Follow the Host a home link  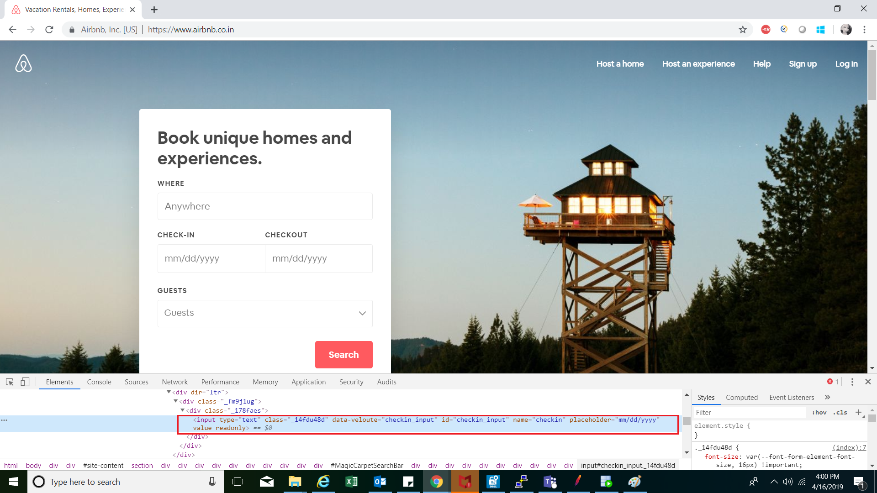pos(620,64)
